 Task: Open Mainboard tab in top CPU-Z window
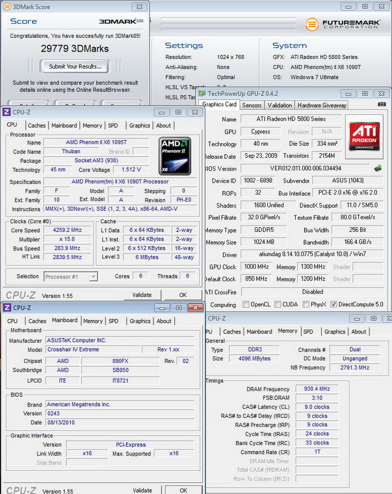[64, 125]
